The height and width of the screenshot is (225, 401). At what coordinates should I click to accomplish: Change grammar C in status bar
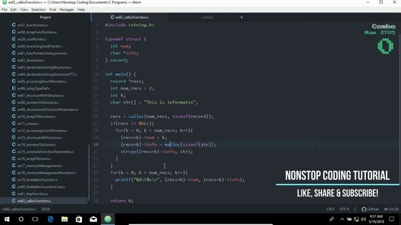pyautogui.click(x=355, y=209)
